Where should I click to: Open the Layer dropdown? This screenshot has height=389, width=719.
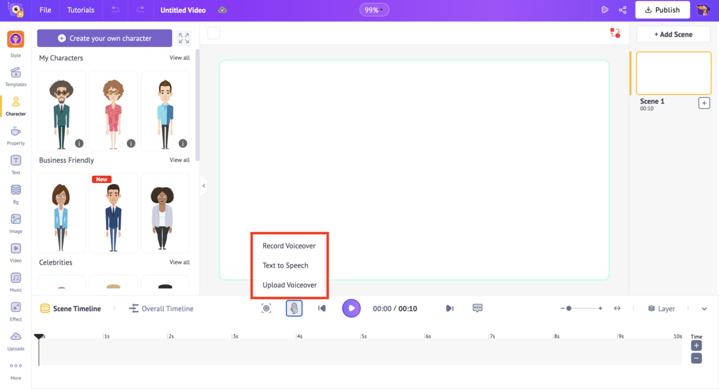[x=661, y=308]
